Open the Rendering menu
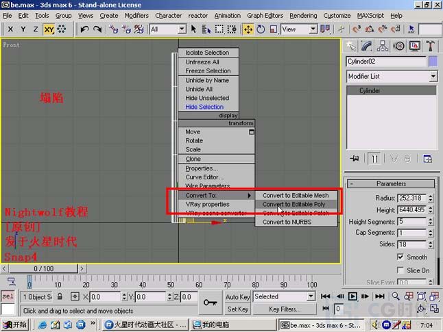Screen dimensions: 443x332 (x=303, y=16)
